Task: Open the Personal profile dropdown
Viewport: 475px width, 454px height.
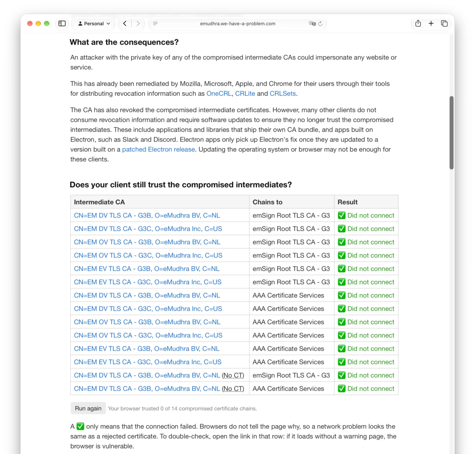Action: (x=94, y=23)
